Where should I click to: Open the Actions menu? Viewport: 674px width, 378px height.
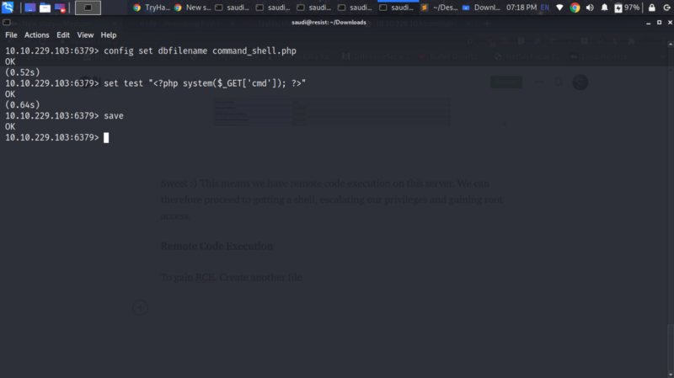click(36, 35)
